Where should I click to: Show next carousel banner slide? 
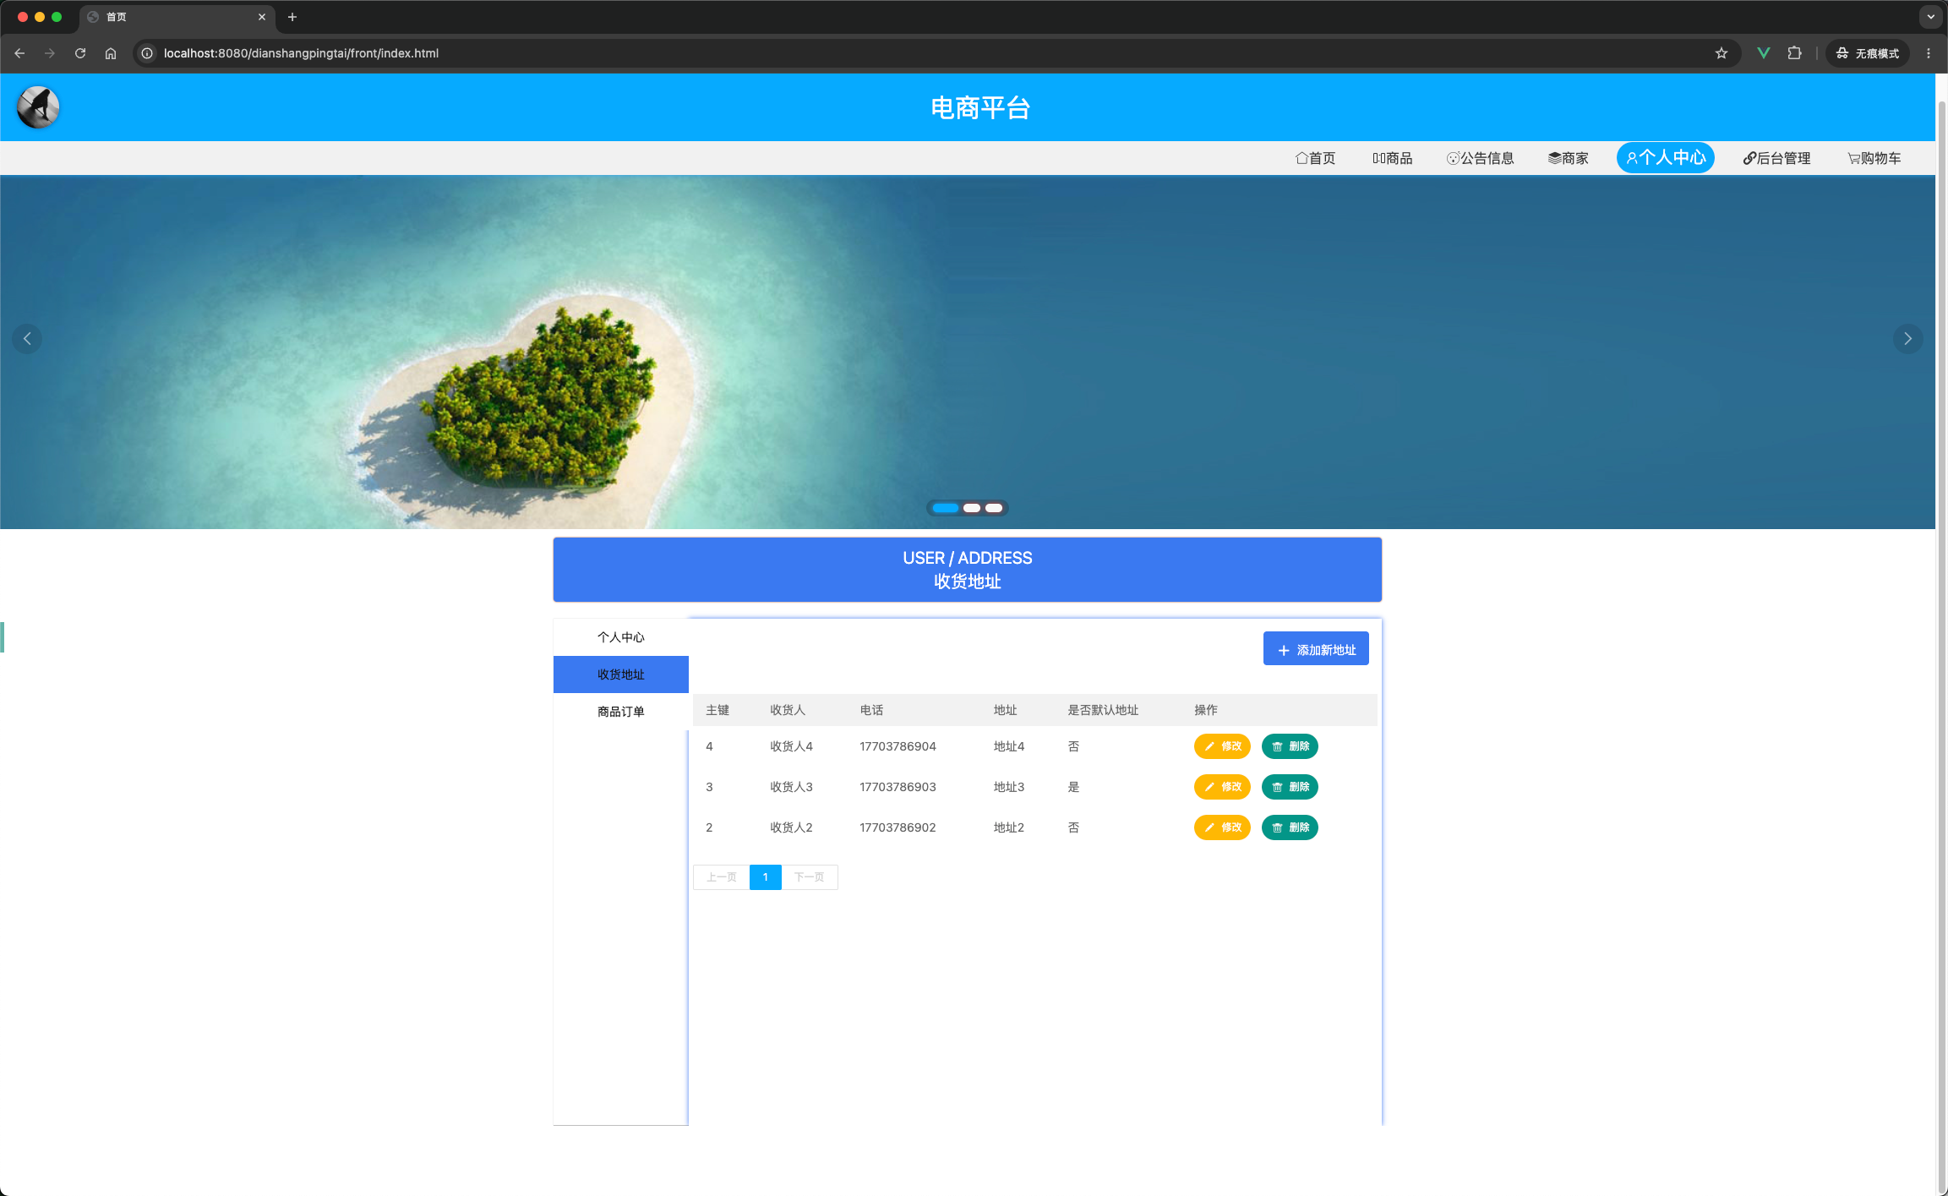[x=1907, y=339]
